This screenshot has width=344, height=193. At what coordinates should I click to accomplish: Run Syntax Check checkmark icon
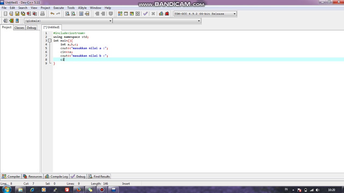[145, 14]
